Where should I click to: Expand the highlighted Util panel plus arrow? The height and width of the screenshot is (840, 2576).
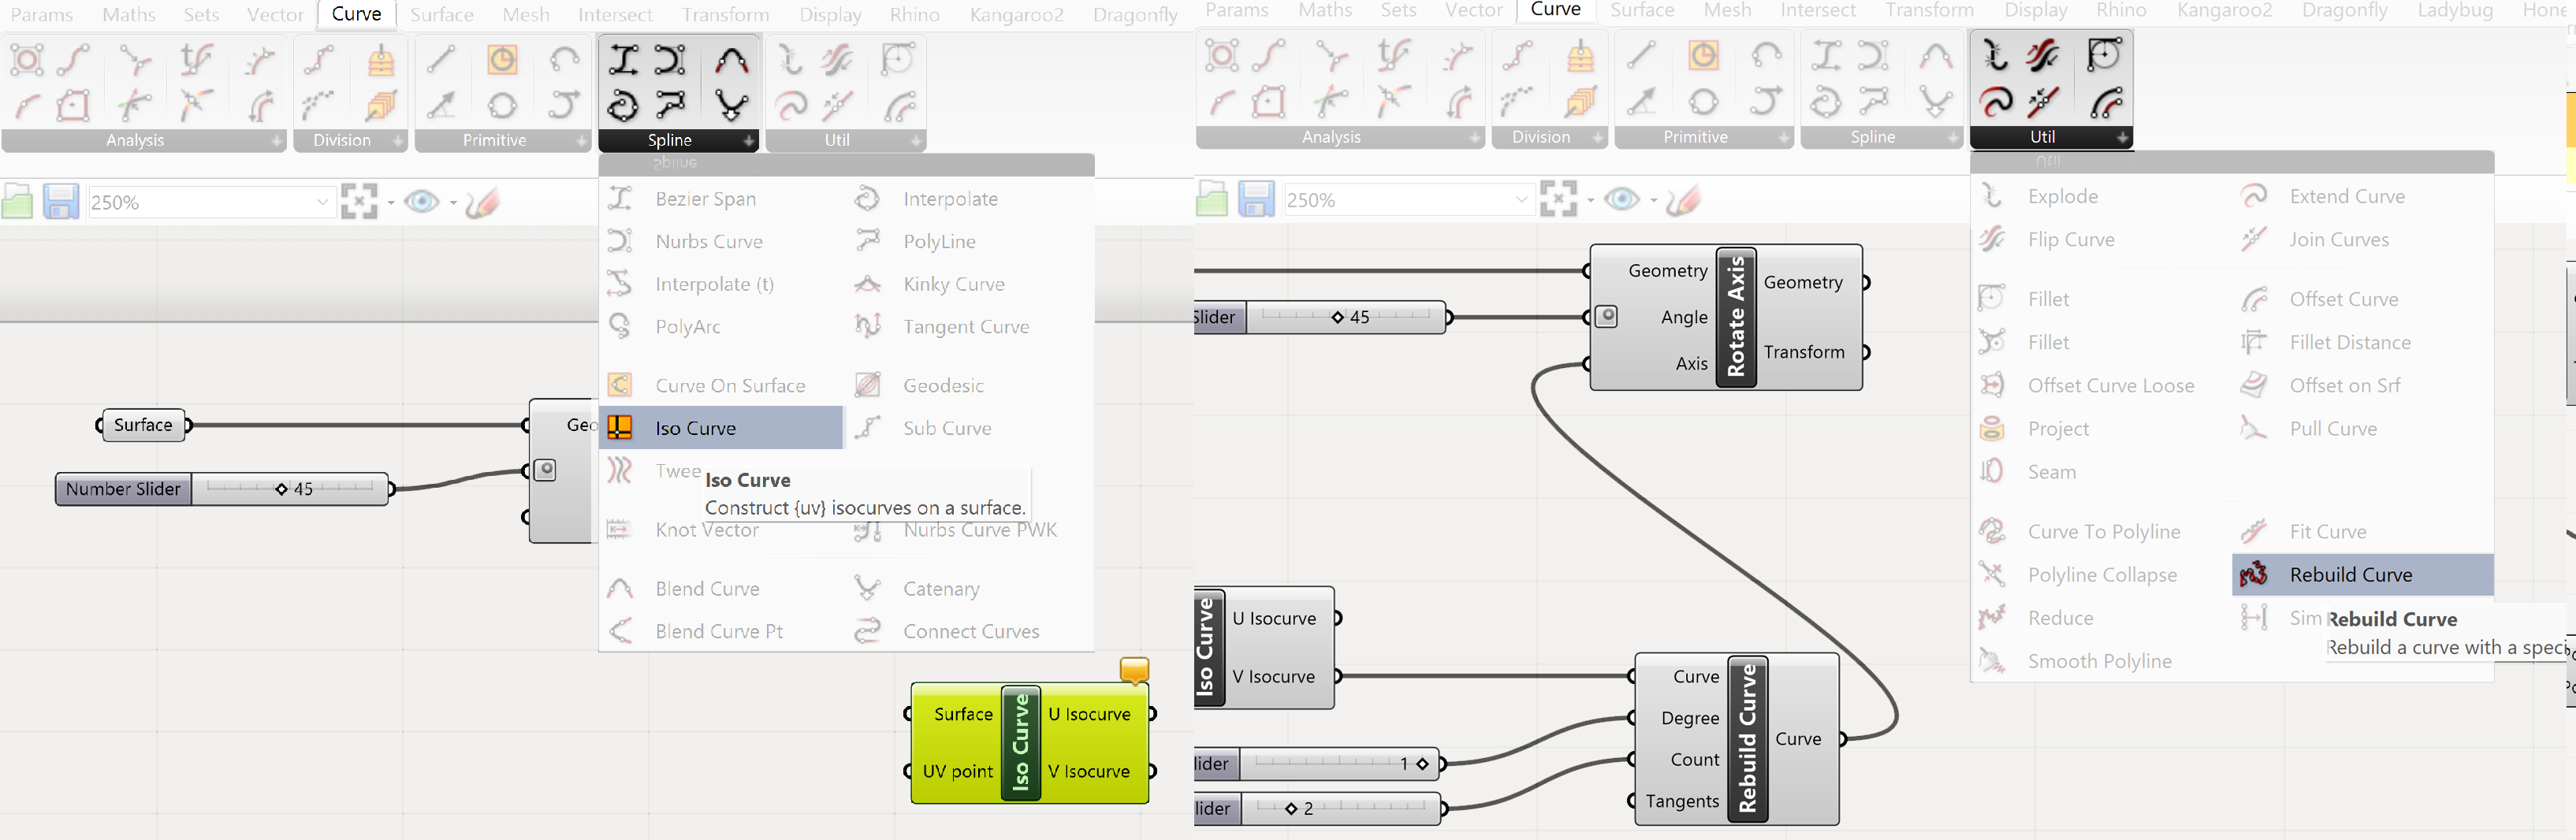[2122, 137]
